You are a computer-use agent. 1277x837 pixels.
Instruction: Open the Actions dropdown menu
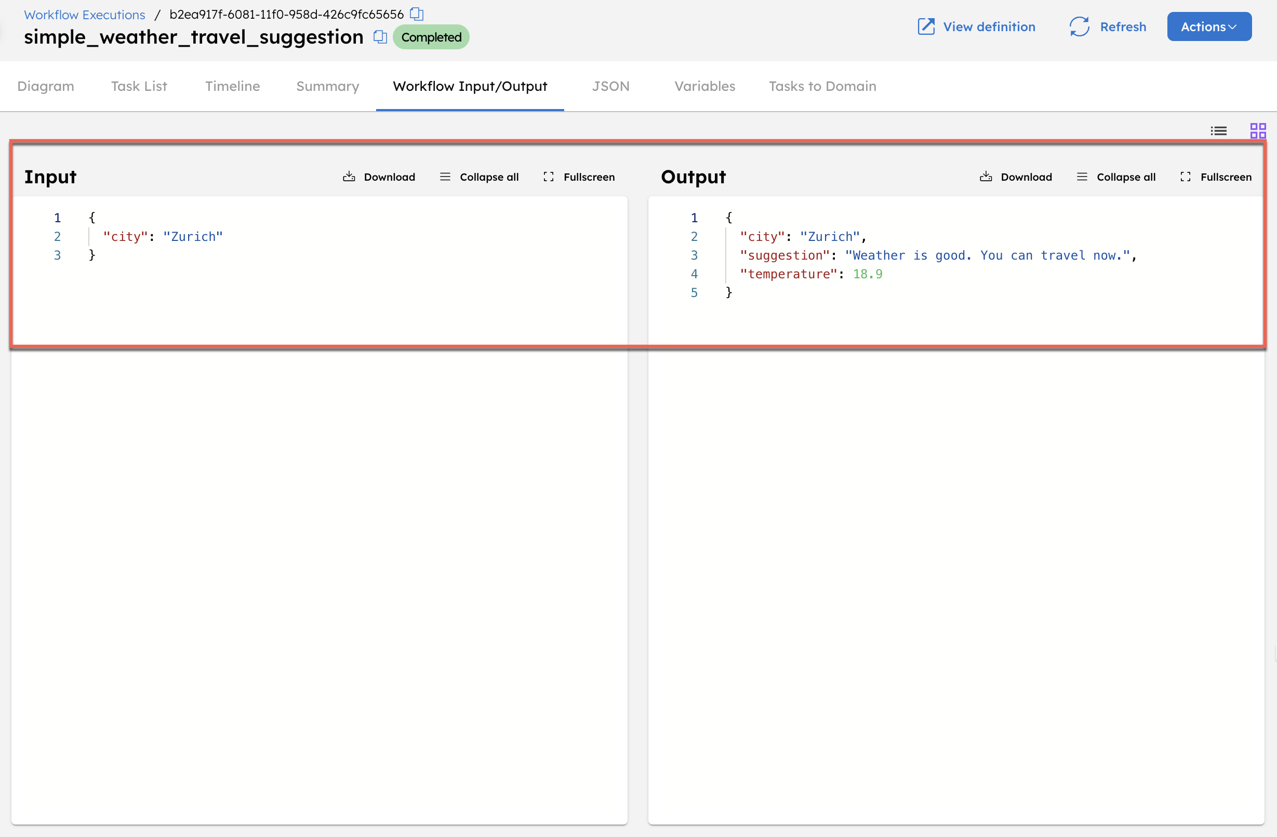pyautogui.click(x=1209, y=27)
